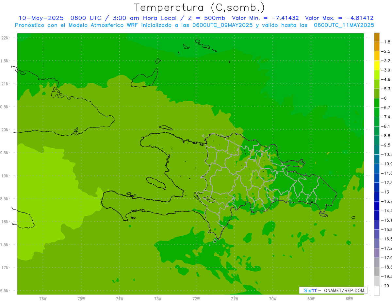Click the '-13' colorbar value label

coord(385,192)
